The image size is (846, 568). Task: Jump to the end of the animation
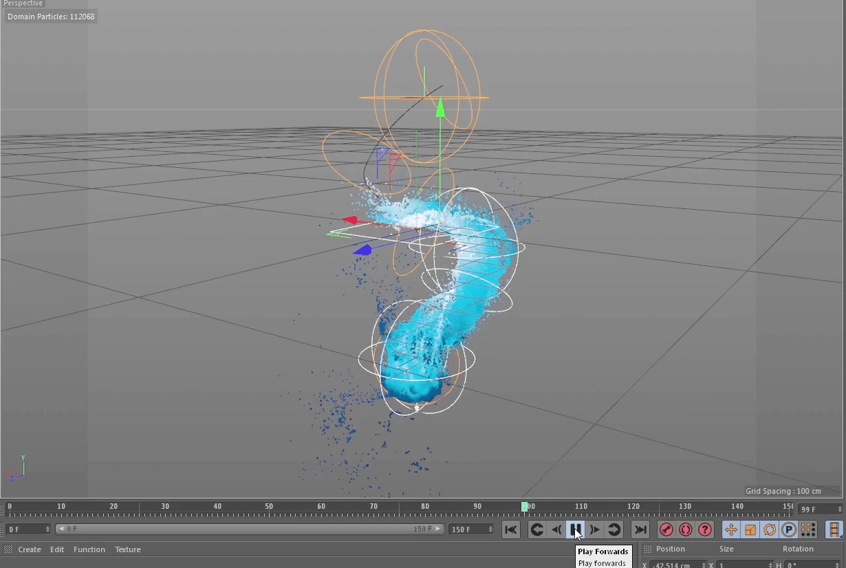coord(640,529)
